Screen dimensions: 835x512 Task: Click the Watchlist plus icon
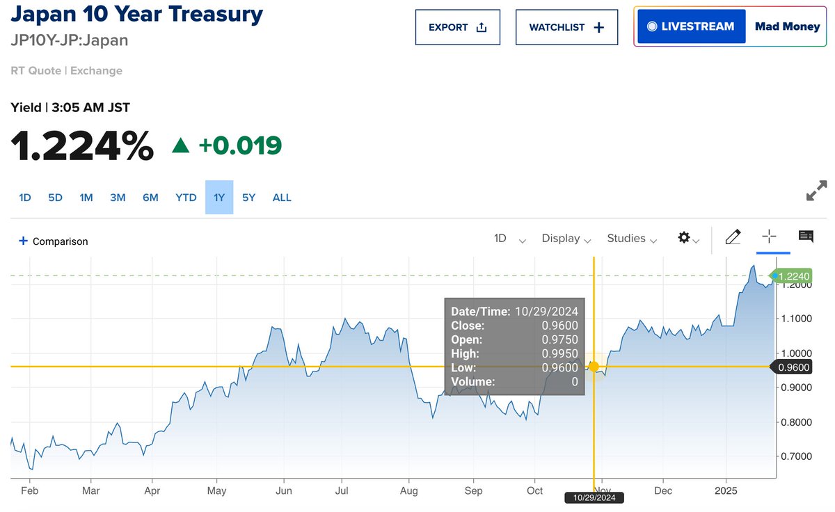click(599, 27)
